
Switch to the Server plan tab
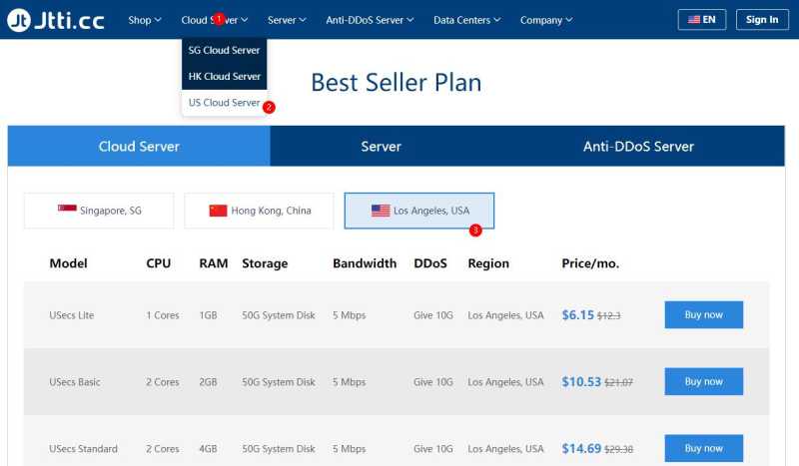coord(382,146)
